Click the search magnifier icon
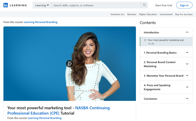 coord(145,5)
